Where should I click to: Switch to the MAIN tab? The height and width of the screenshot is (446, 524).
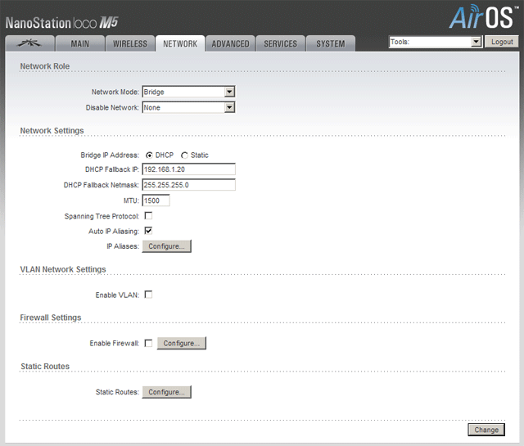[x=80, y=43]
